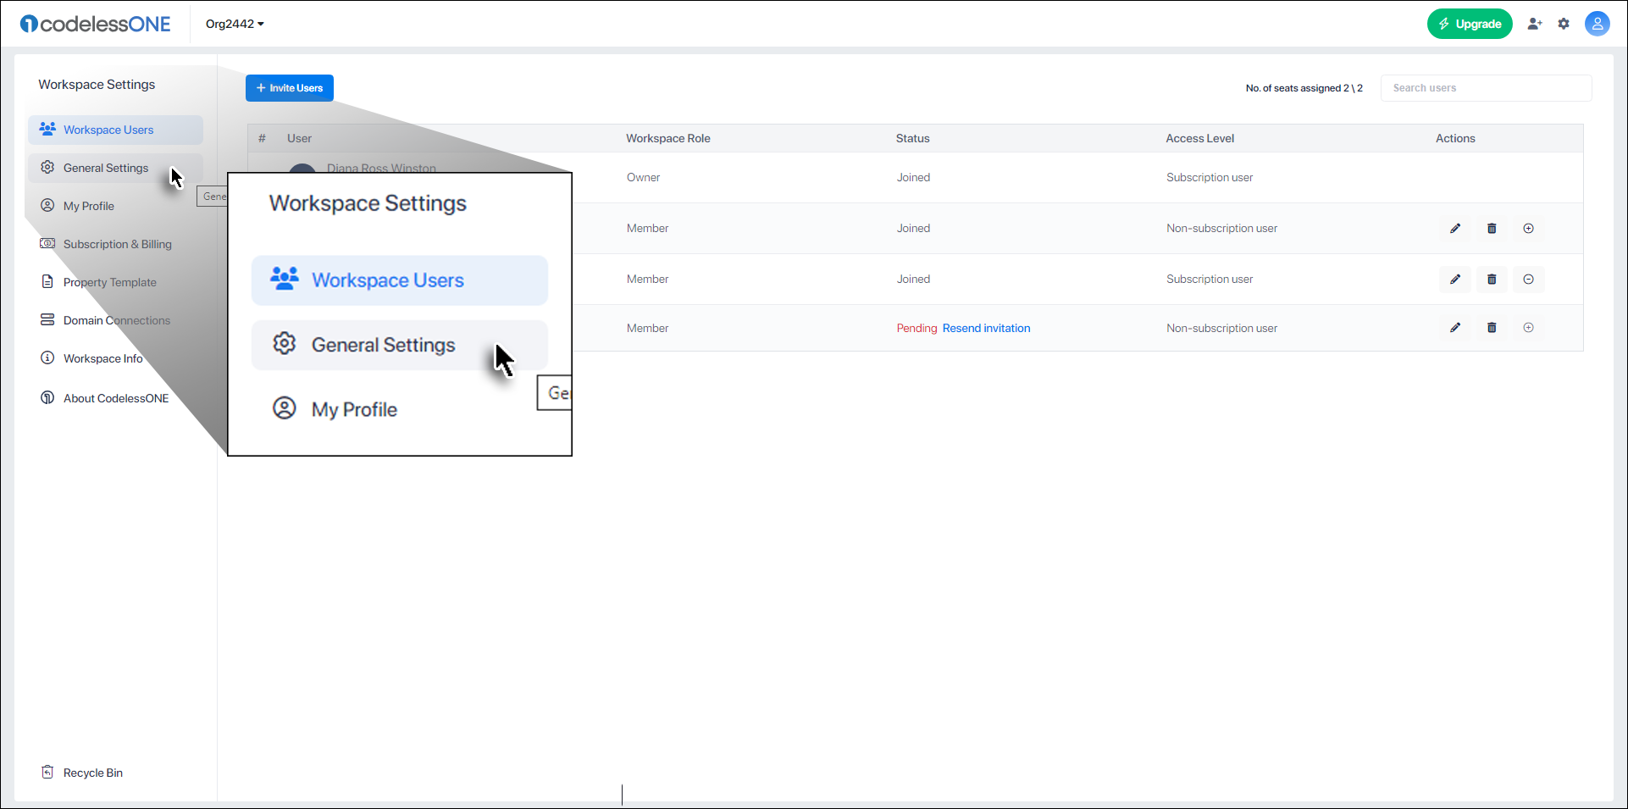1628x809 pixels.
Task: Delete the Member with Subscription user access
Action: pos(1492,279)
